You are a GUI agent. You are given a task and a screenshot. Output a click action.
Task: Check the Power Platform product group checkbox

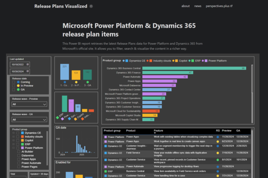pos(17,148)
